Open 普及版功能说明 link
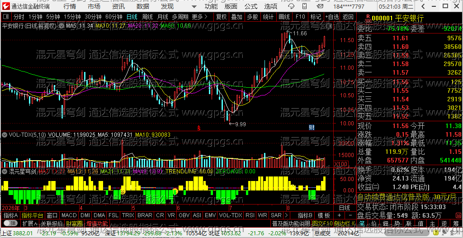This screenshot has width=463, height=238. (x=291, y=223)
